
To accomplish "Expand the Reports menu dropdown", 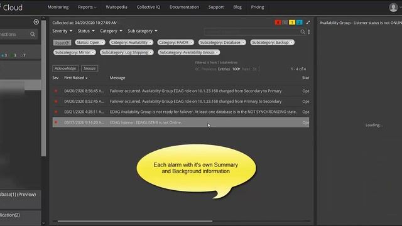I will pyautogui.click(x=87, y=7).
